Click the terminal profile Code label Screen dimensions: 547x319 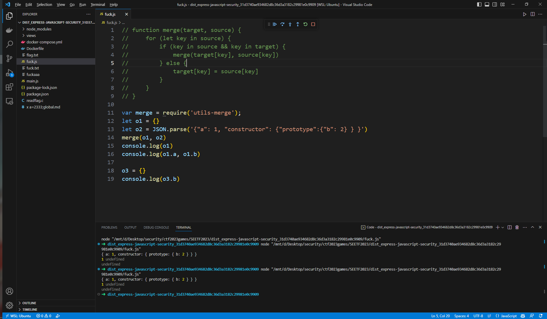click(427, 227)
